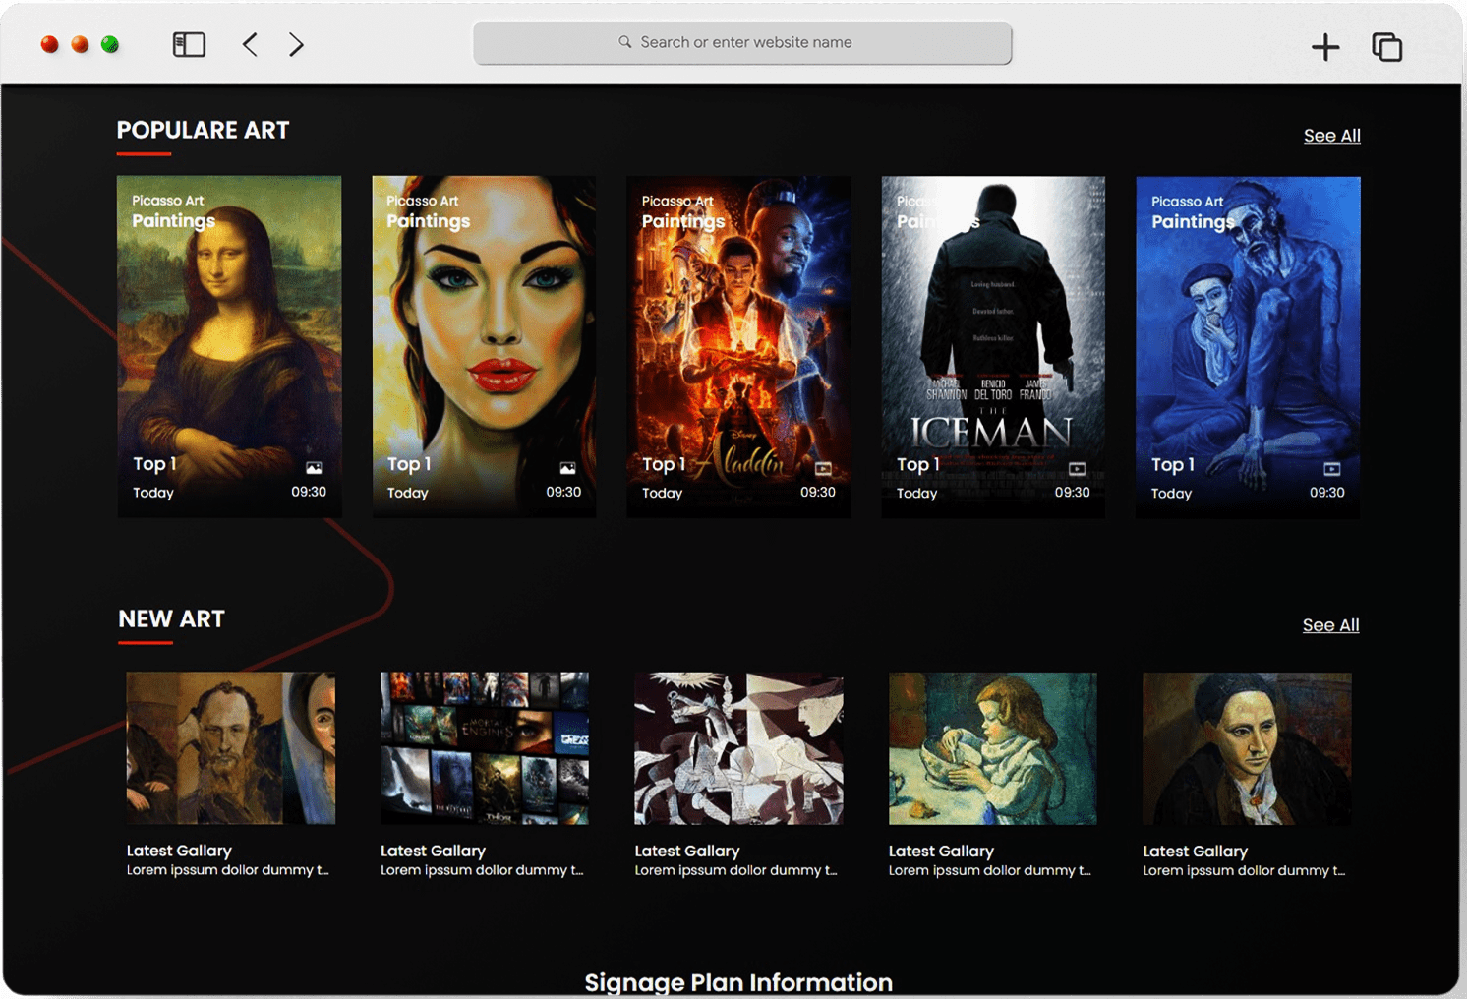The width and height of the screenshot is (1467, 999).
Task: Select the movie collage gallery thumbnail
Action: (x=485, y=748)
